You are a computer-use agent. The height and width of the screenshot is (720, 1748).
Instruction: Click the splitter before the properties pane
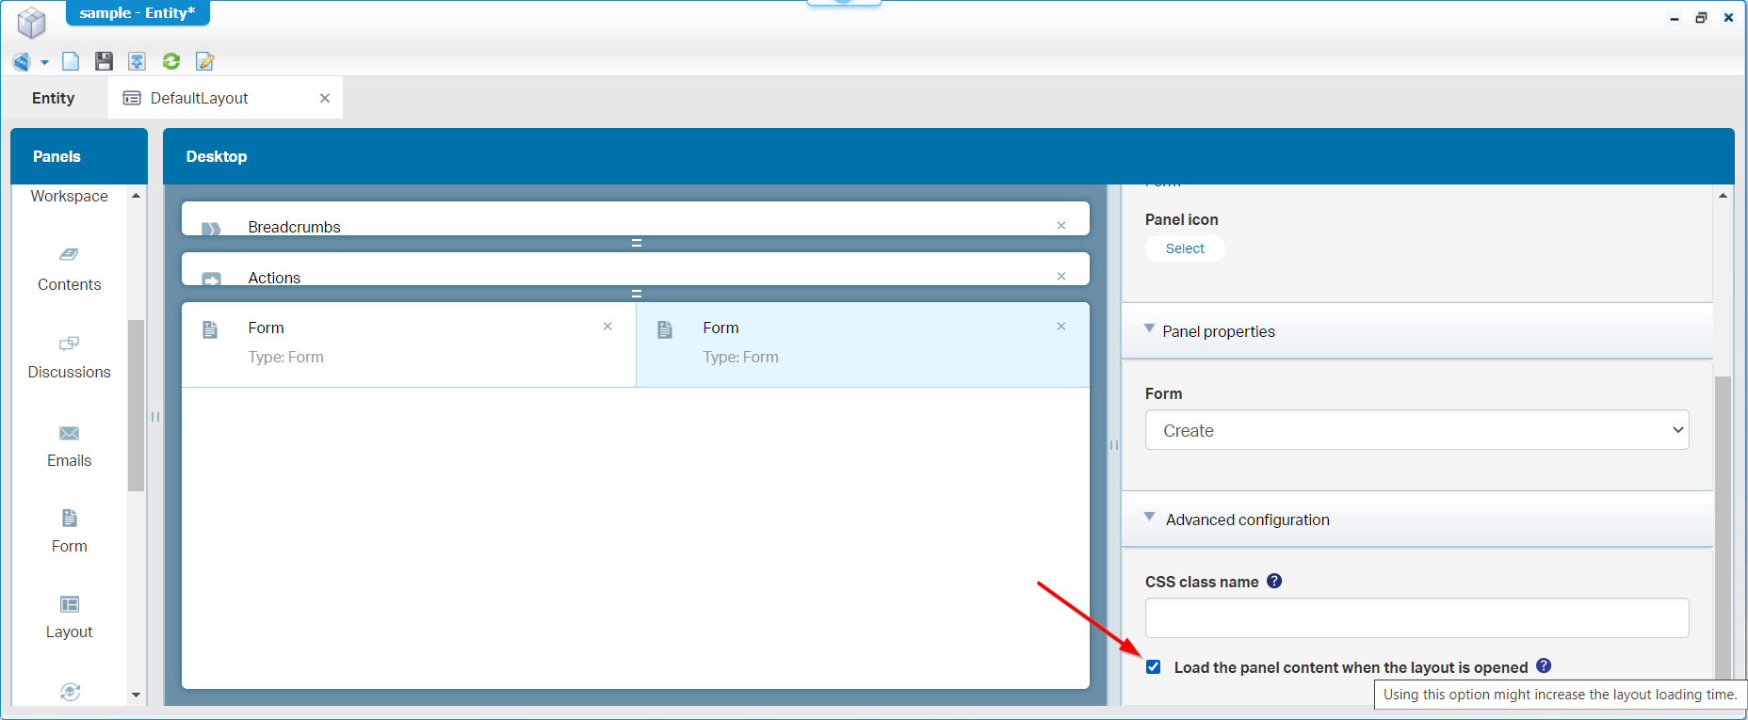[x=1114, y=445]
